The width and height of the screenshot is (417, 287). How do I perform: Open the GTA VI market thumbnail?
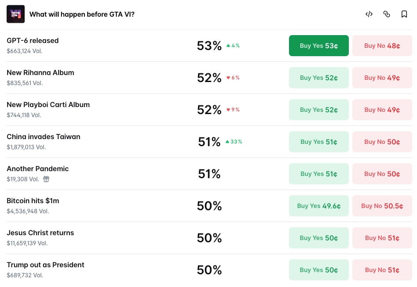point(16,14)
